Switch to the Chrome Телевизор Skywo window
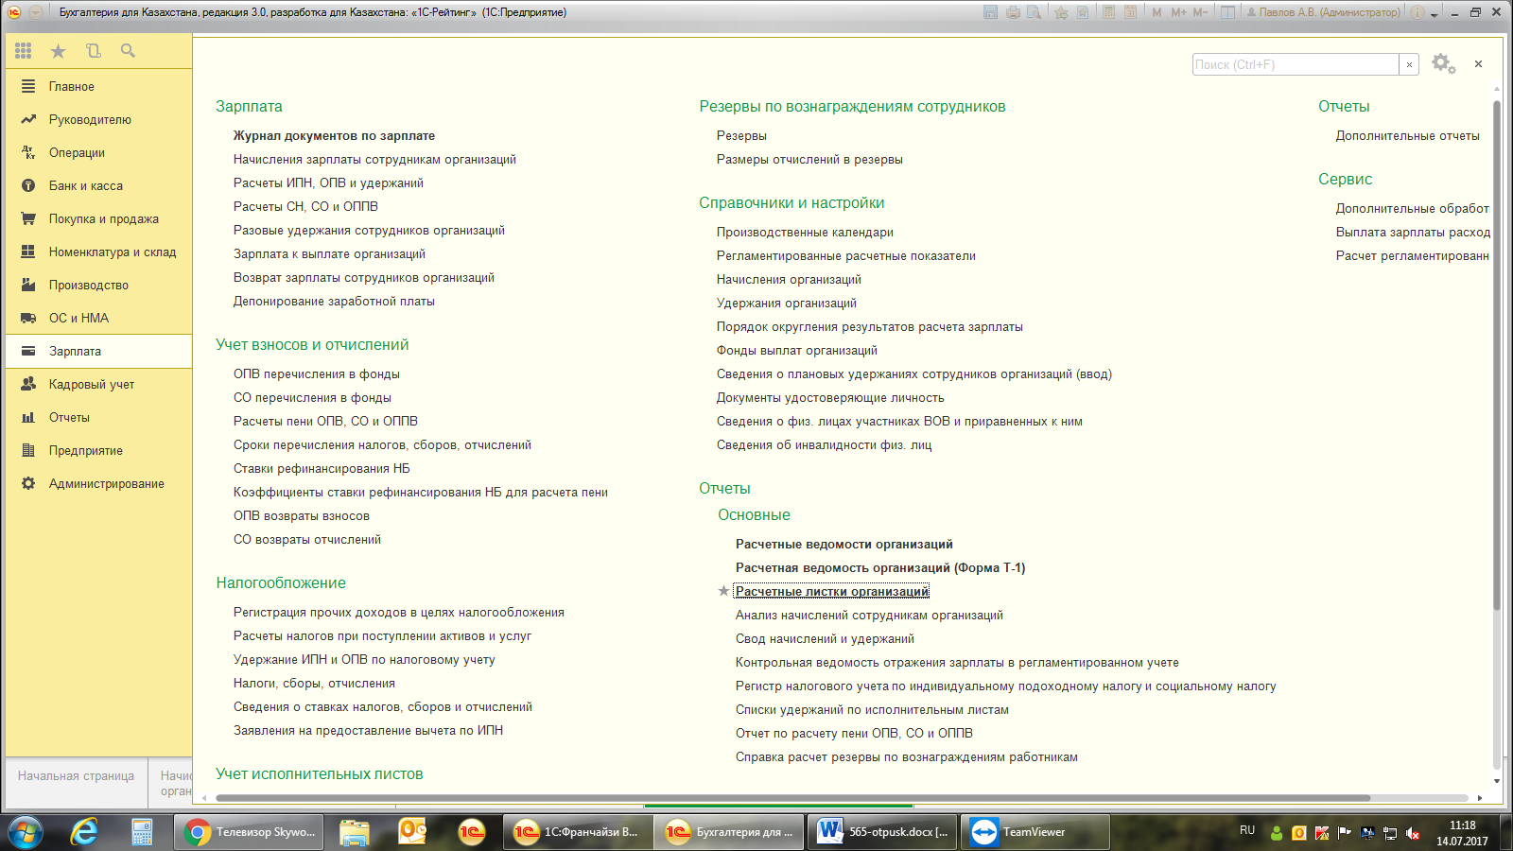 (249, 832)
